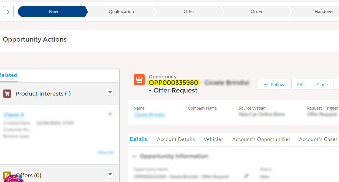The image size is (339, 182).
Task: Open Product Interests dropdown menu
Action: click(110, 93)
